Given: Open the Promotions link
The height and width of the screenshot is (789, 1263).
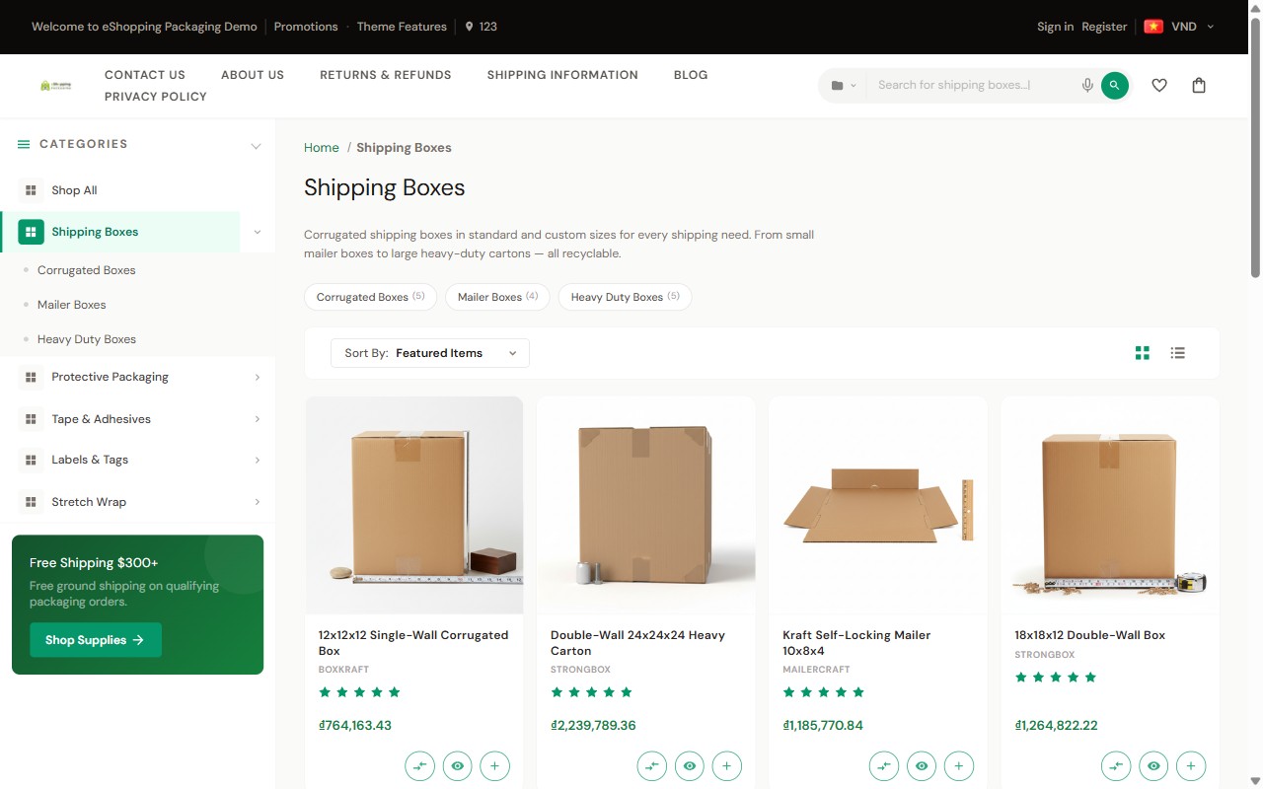Looking at the screenshot, I should pyautogui.click(x=306, y=27).
